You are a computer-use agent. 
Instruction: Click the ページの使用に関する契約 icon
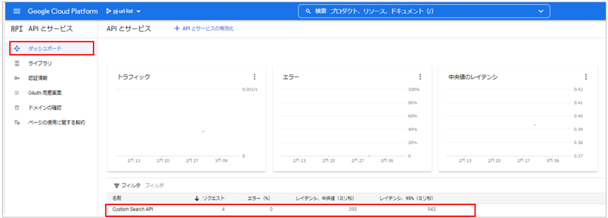coord(17,123)
